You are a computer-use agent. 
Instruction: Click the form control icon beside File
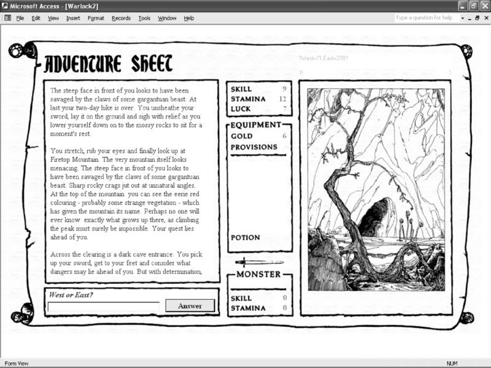pos(7,18)
